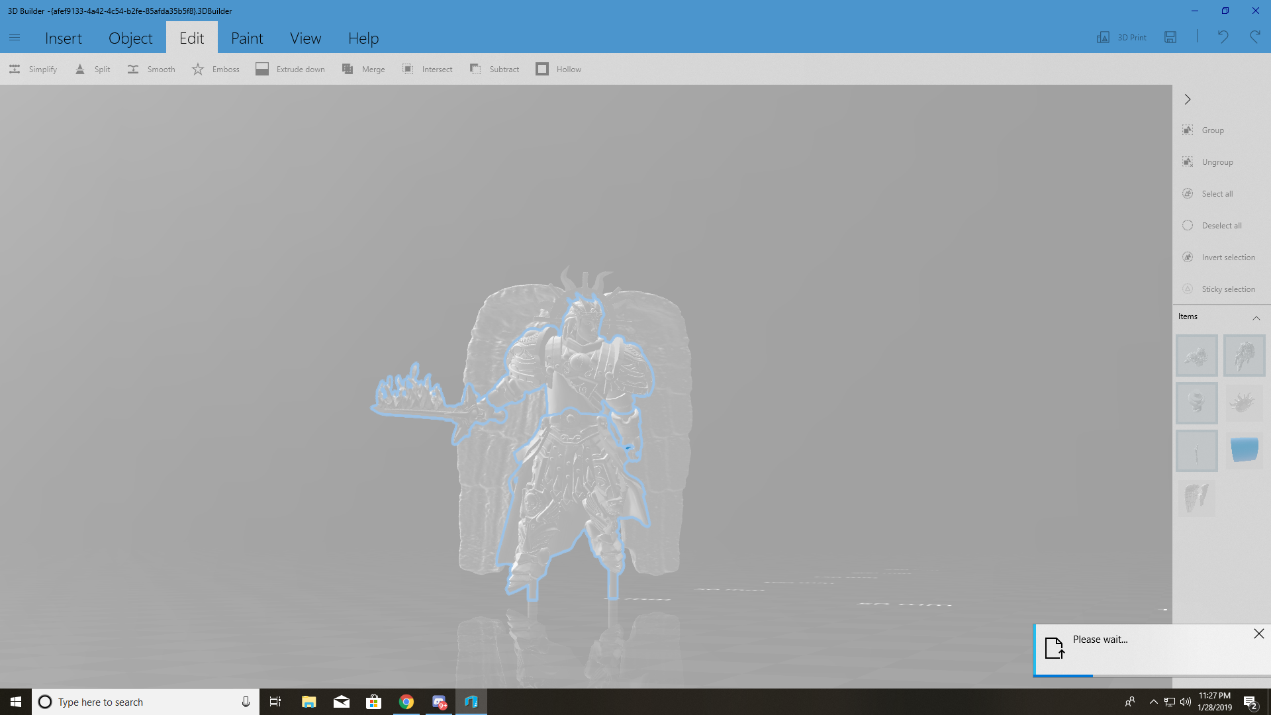1271x715 pixels.
Task: Open Google Chrome from the taskbar
Action: (406, 702)
